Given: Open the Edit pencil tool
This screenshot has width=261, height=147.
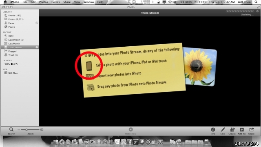Looking at the screenshot, I should [x=223, y=130].
